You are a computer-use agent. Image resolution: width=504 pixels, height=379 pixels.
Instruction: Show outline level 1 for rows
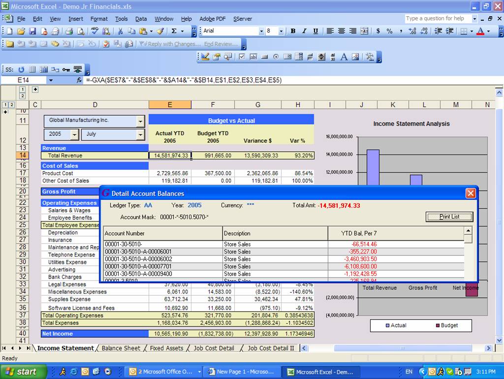pyautogui.click(x=5, y=105)
